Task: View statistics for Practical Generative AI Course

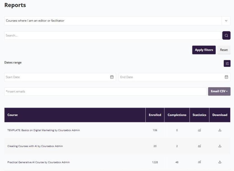Action: pyautogui.click(x=199, y=162)
